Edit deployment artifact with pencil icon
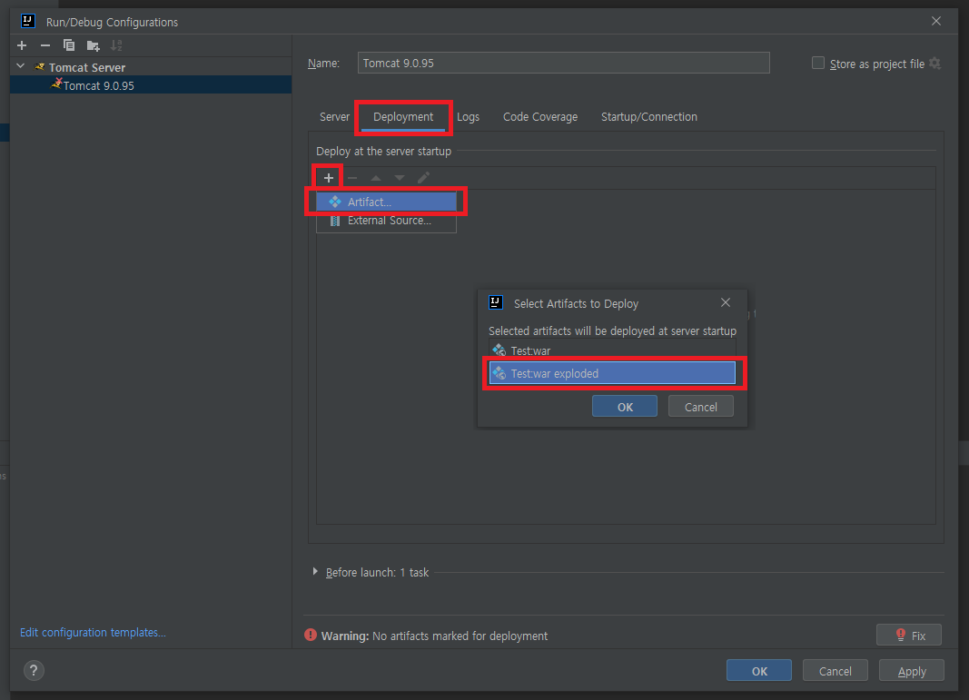The width and height of the screenshot is (969, 700). 423,178
